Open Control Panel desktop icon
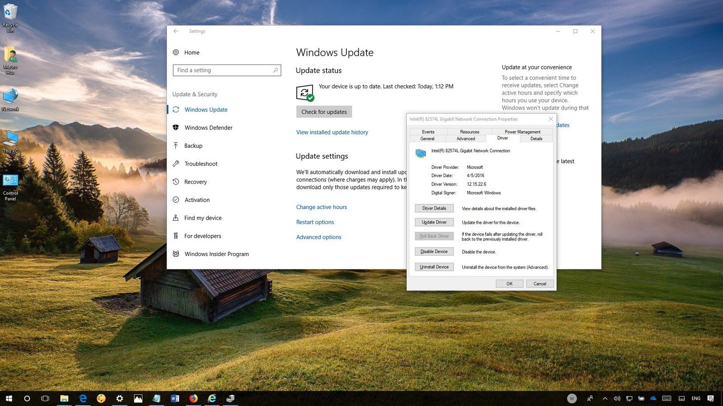The width and height of the screenshot is (723, 406). [x=10, y=187]
